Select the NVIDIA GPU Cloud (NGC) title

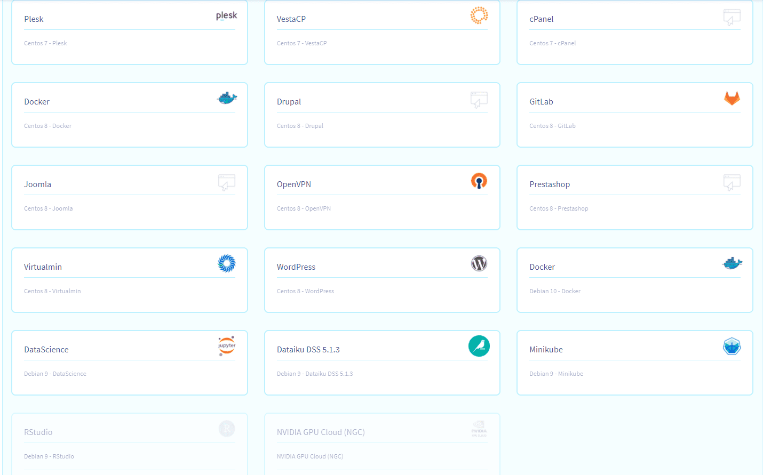pos(320,432)
